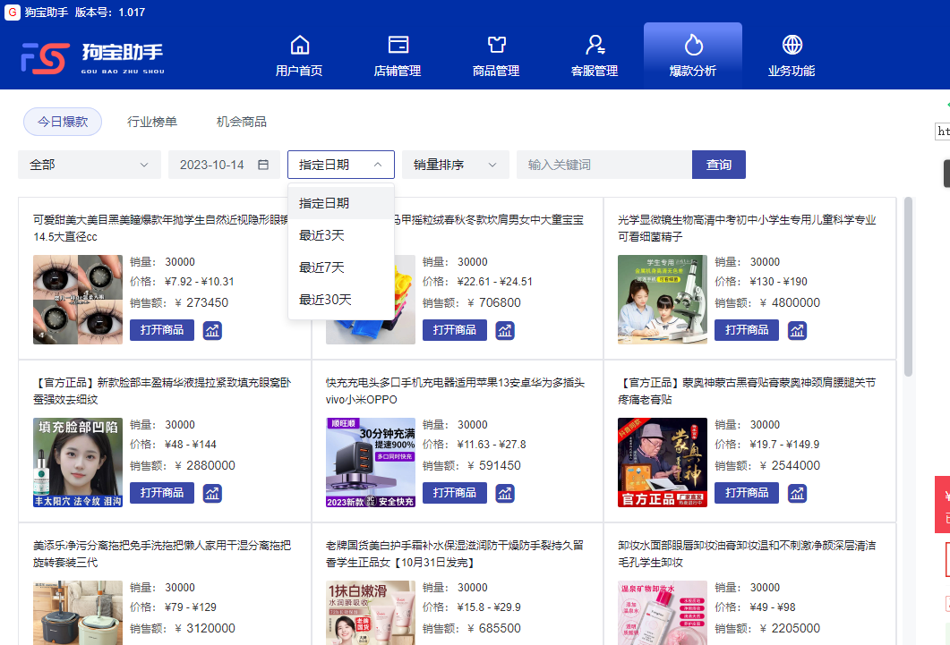The width and height of the screenshot is (950, 645).
Task: Open the 用户首页 home icon
Action: point(300,45)
